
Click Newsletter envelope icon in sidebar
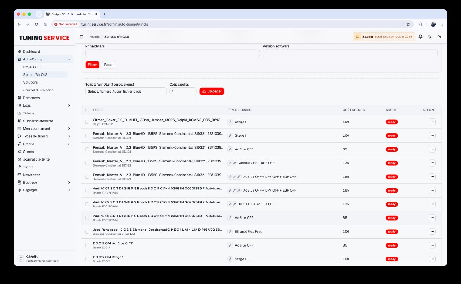pyautogui.click(x=19, y=175)
